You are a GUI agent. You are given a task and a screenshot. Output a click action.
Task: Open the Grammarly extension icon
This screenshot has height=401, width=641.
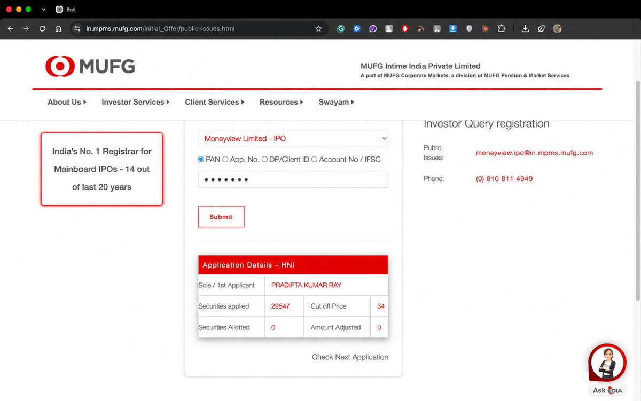[x=341, y=29]
